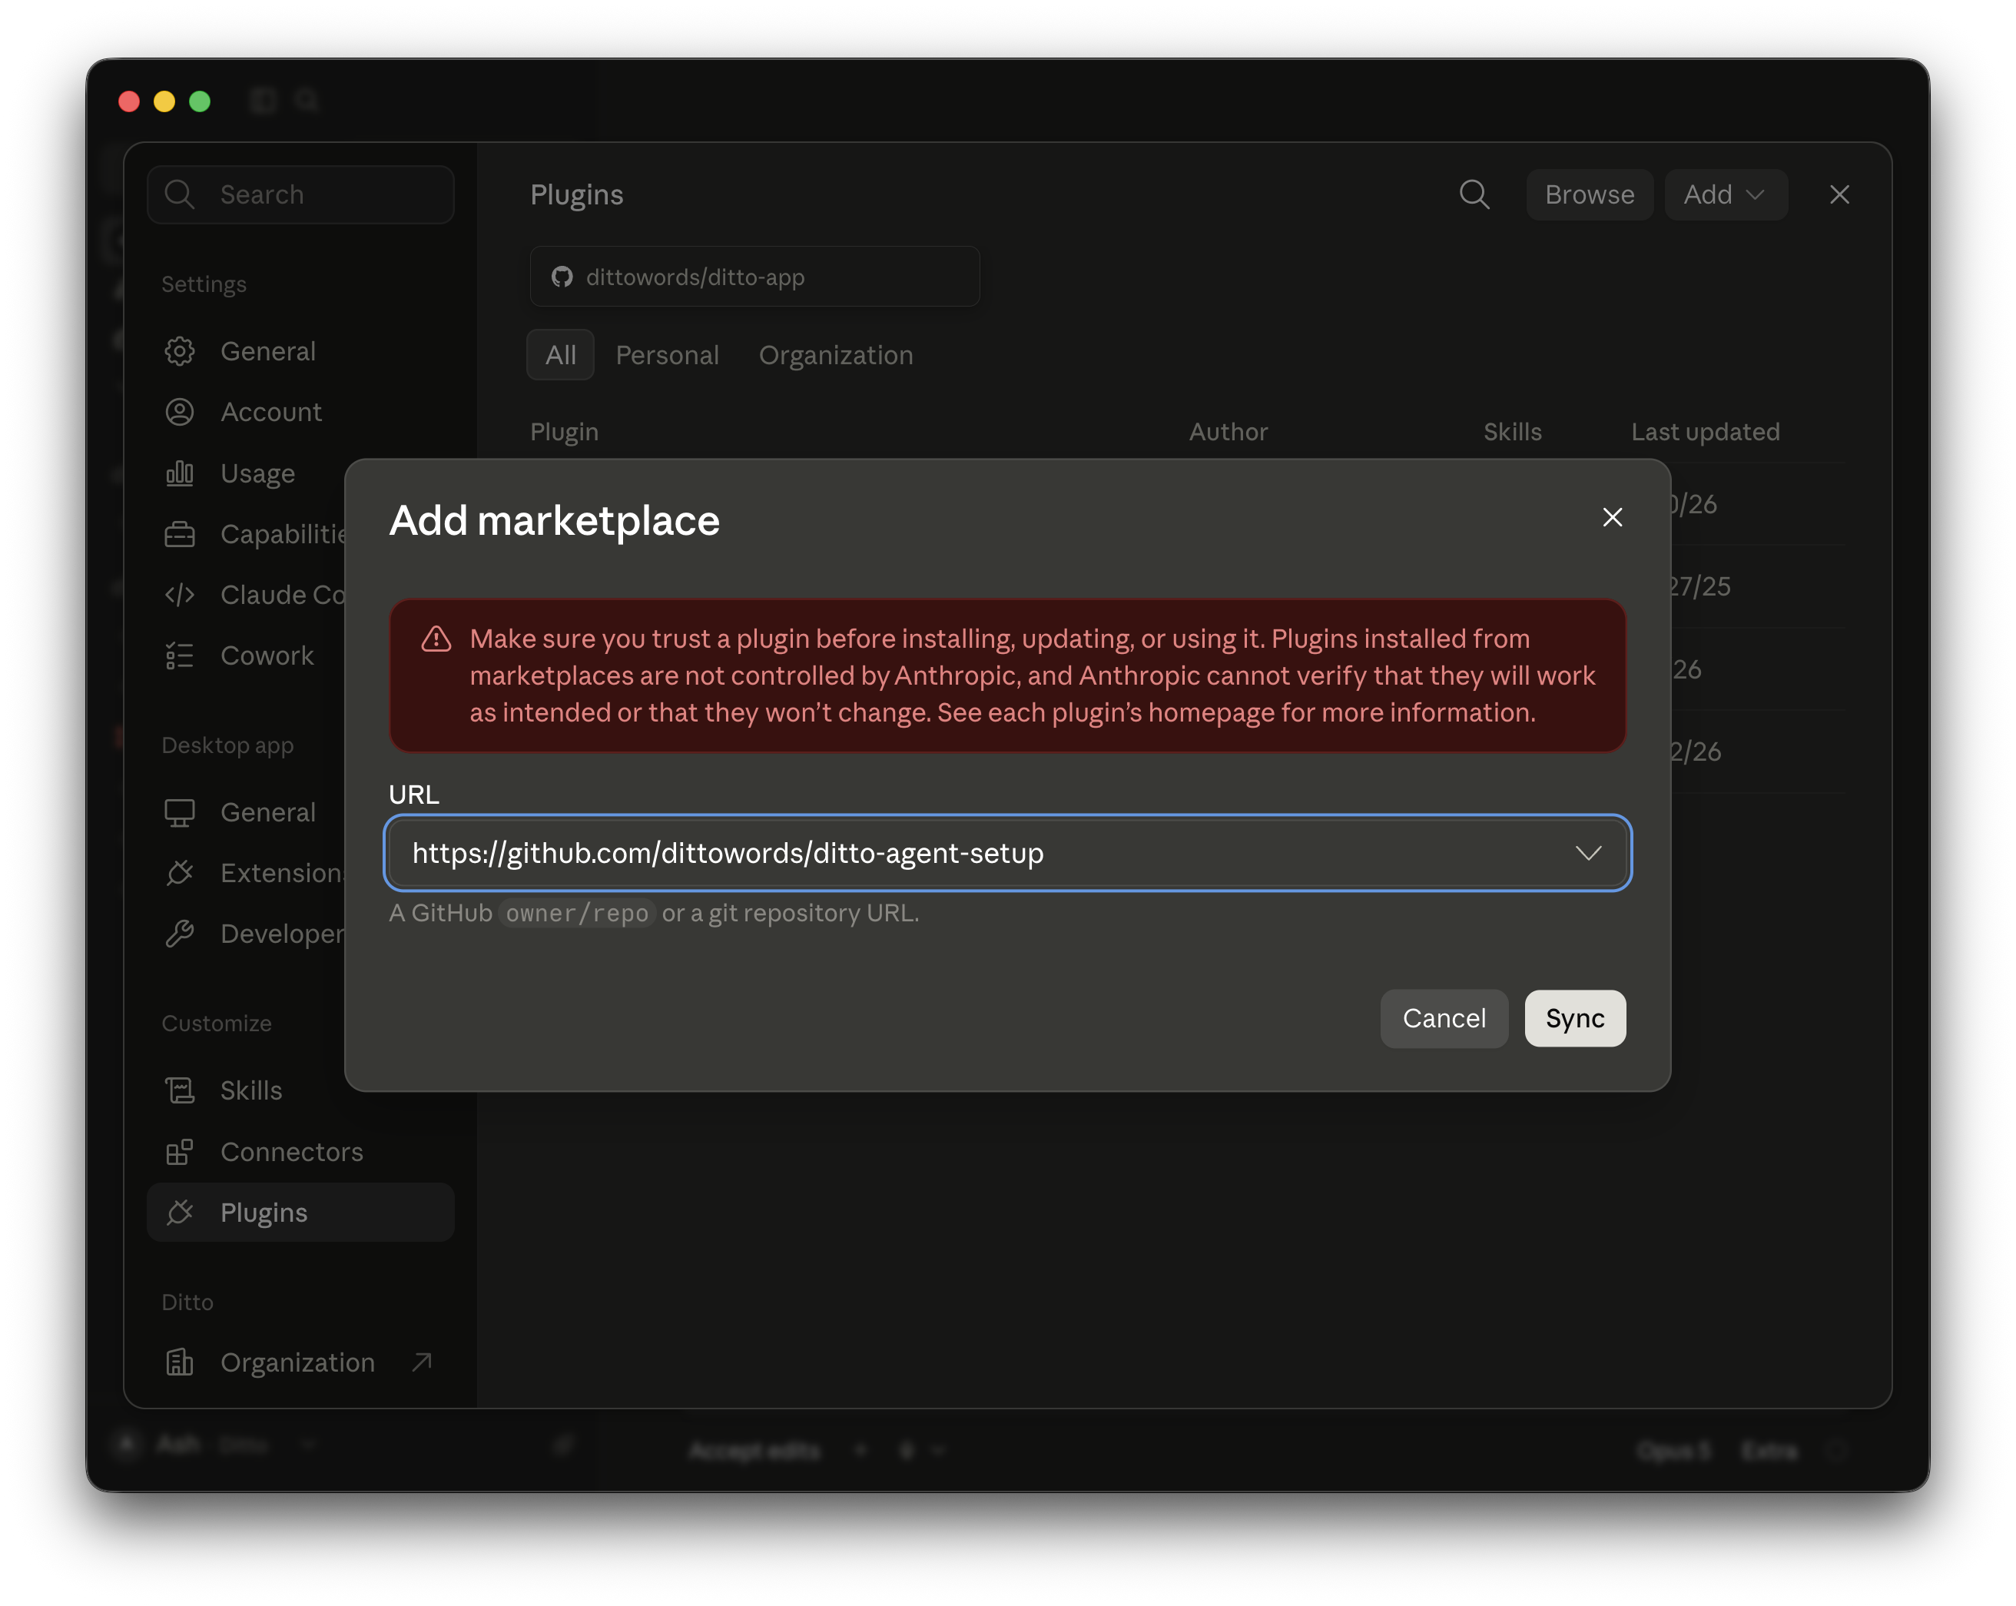
Task: Focus the marketplace URL input field
Action: [x=1007, y=853]
